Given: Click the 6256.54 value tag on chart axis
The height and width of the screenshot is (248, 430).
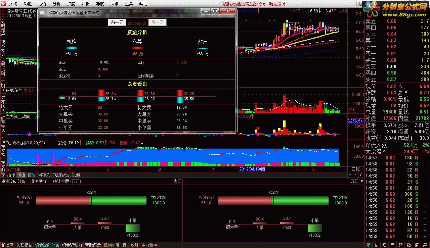Looking at the screenshot, I should coord(355,121).
